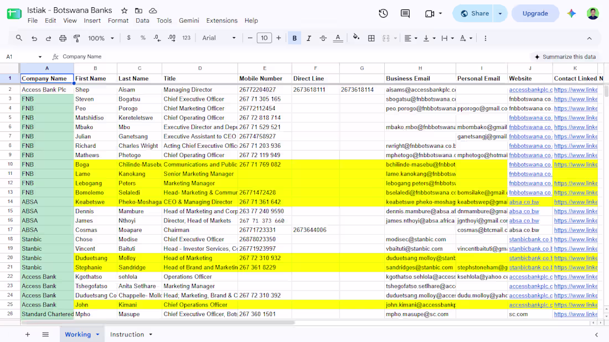The width and height of the screenshot is (609, 342).
Task: Click the search menus magnifier icon
Action: tap(19, 38)
